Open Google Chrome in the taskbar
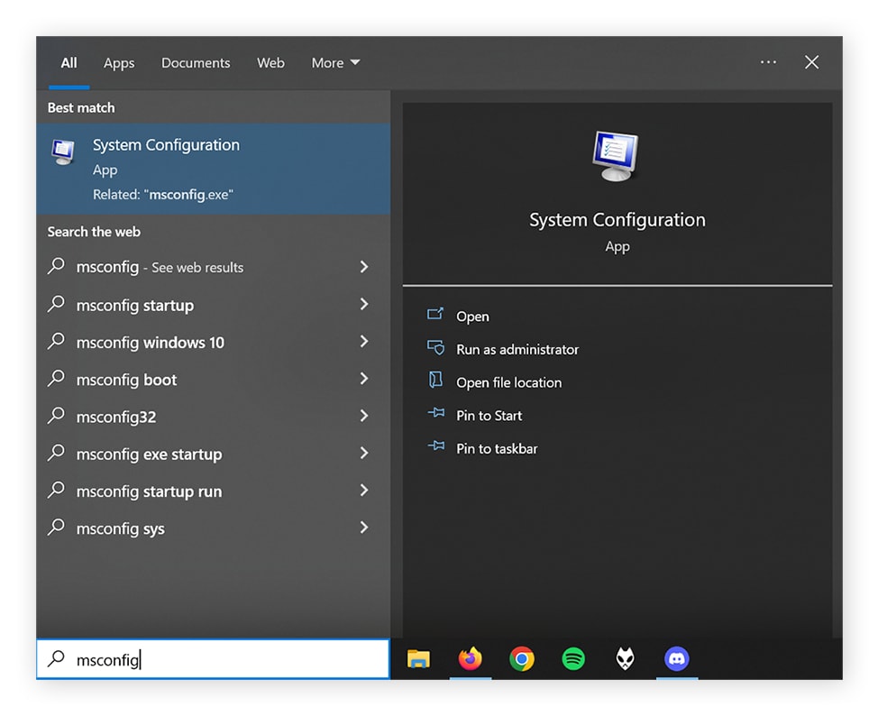Viewport: 878px width, 716px height. pos(522,659)
